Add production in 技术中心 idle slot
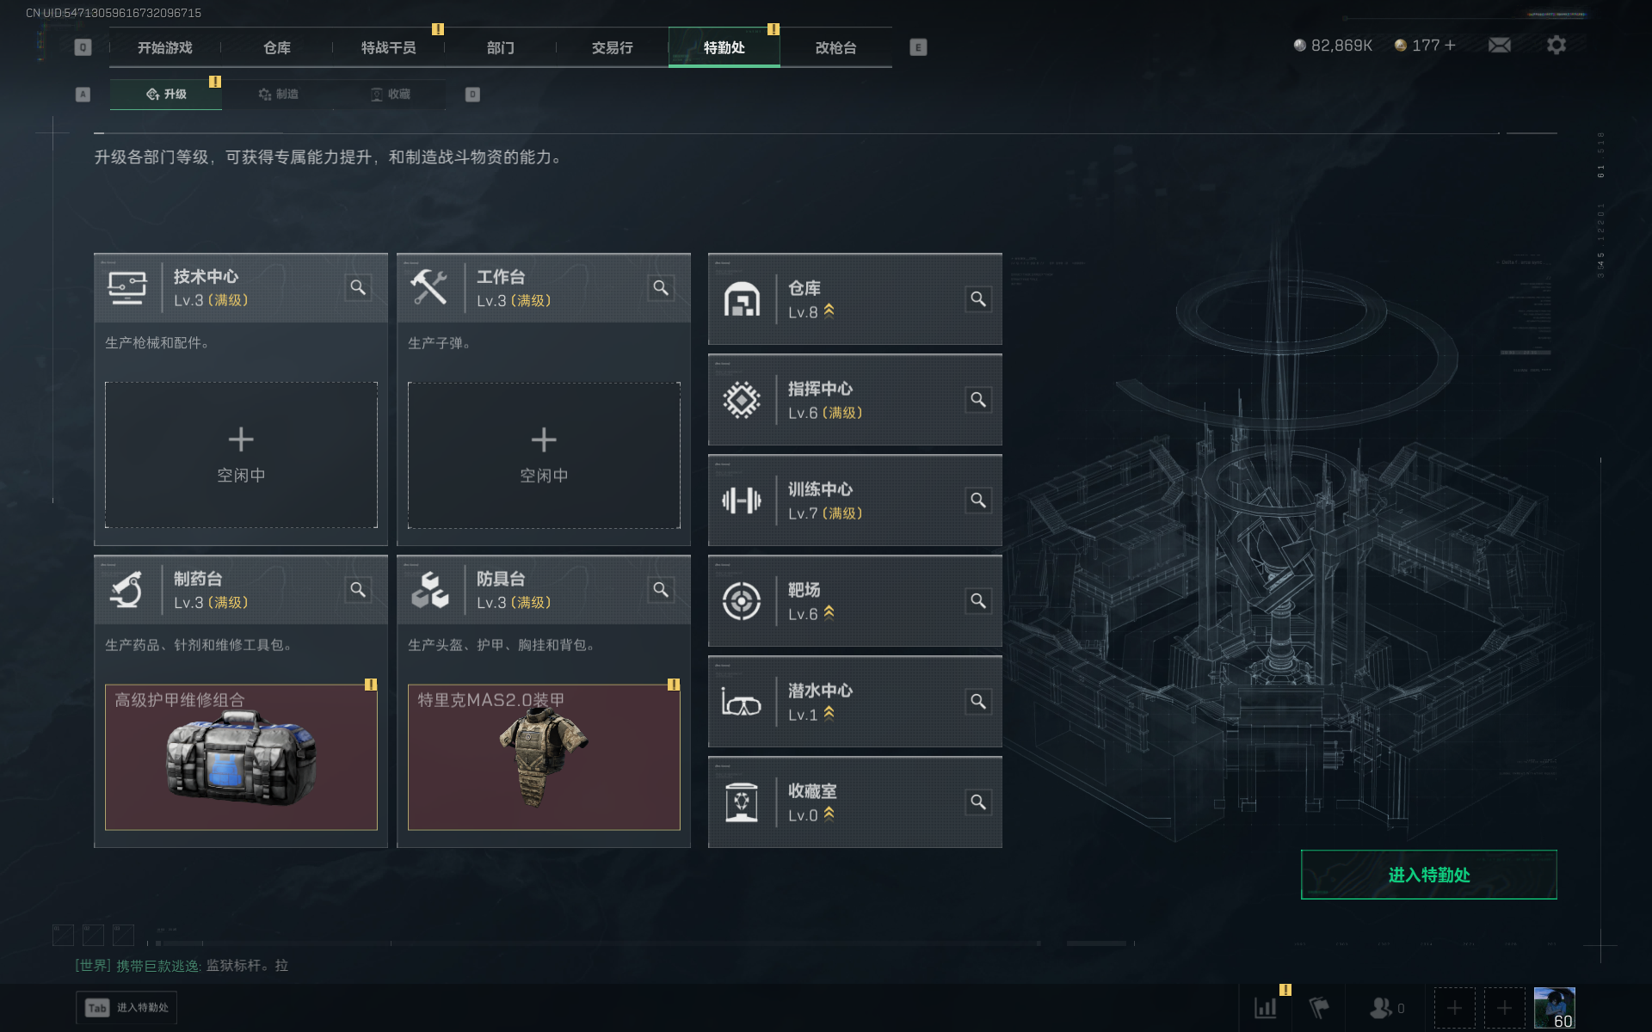 click(x=241, y=455)
